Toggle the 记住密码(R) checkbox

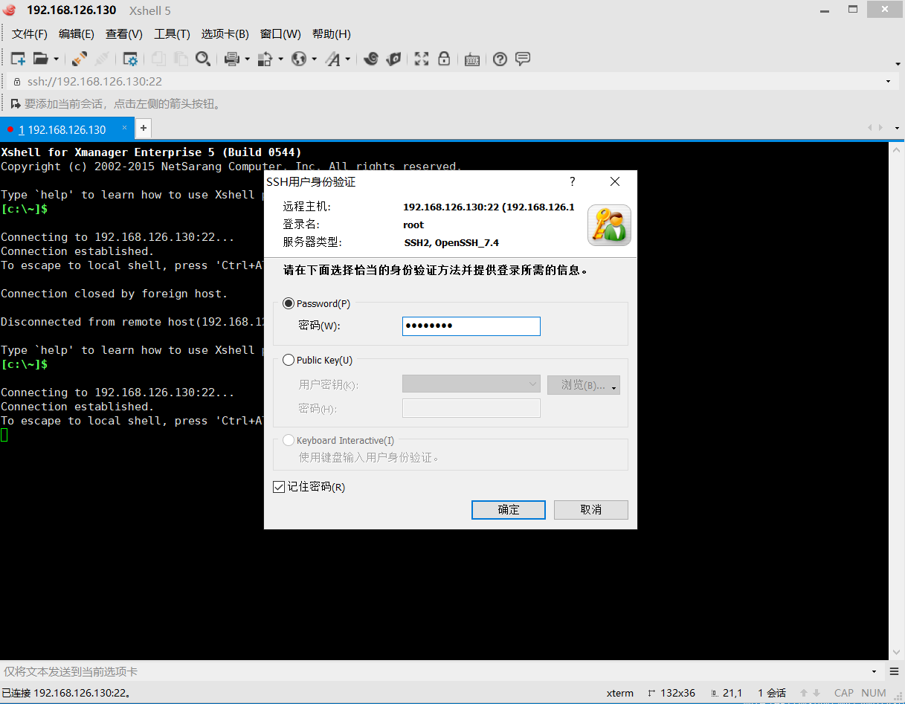(280, 487)
